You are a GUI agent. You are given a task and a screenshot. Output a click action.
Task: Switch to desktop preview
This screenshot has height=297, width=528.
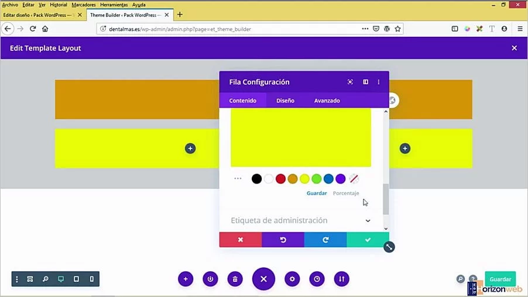[x=61, y=279]
